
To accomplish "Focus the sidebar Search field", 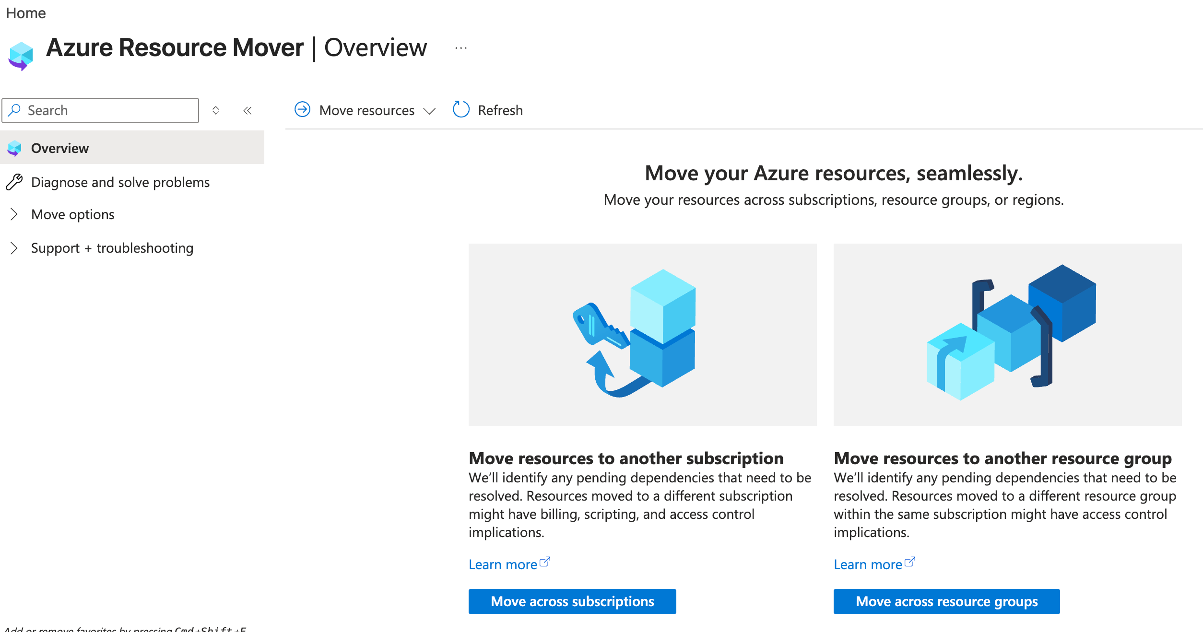I will (100, 110).
